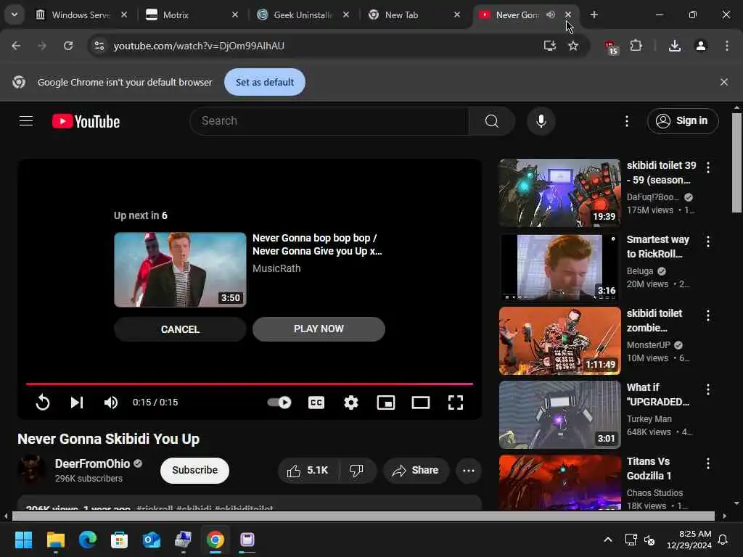The image size is (743, 557).
Task: Open Chrome downloads
Action: [x=674, y=46]
